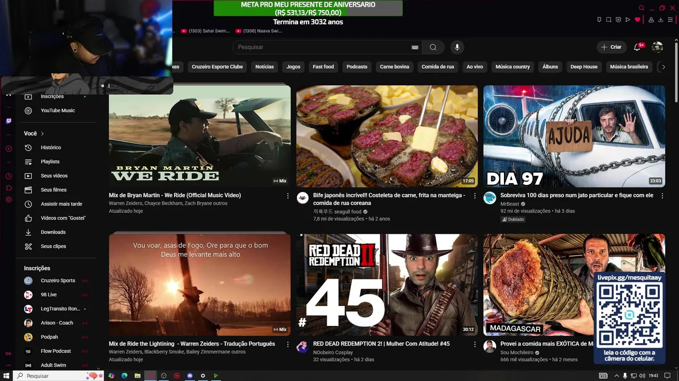Open Vídeos com "Gostei" list

pos(57,218)
